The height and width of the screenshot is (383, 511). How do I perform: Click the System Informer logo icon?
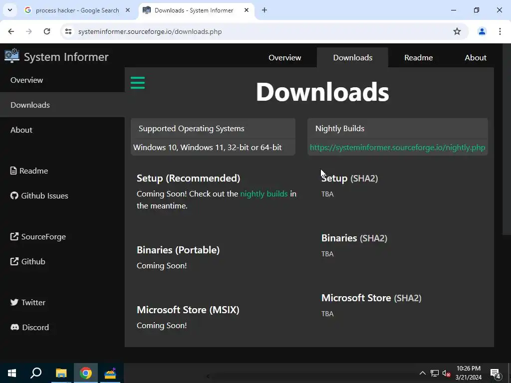click(12, 56)
